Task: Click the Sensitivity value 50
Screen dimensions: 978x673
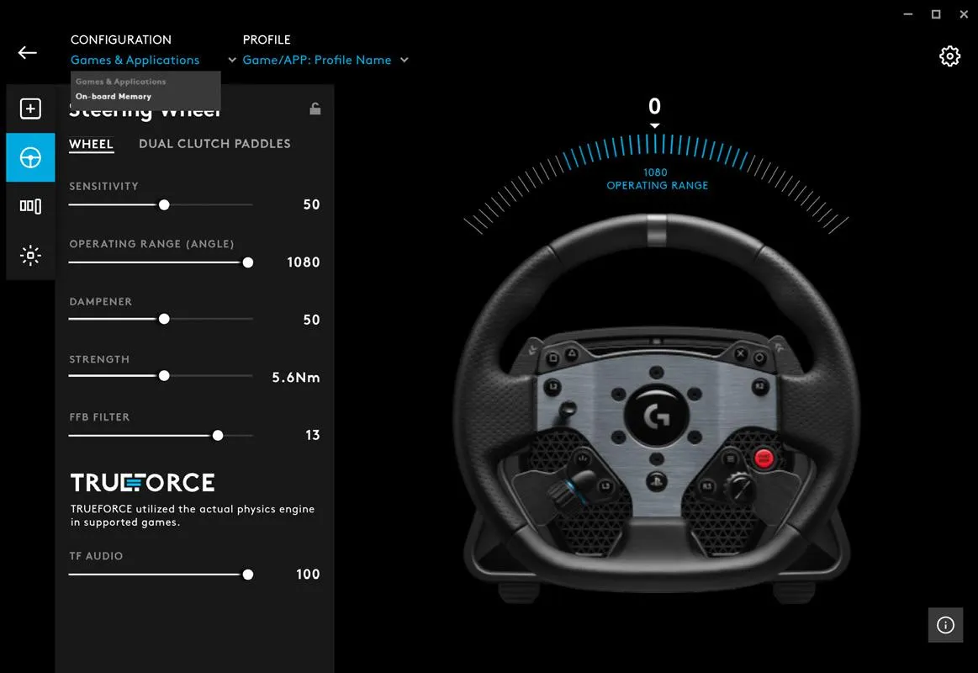Action: pyautogui.click(x=311, y=204)
